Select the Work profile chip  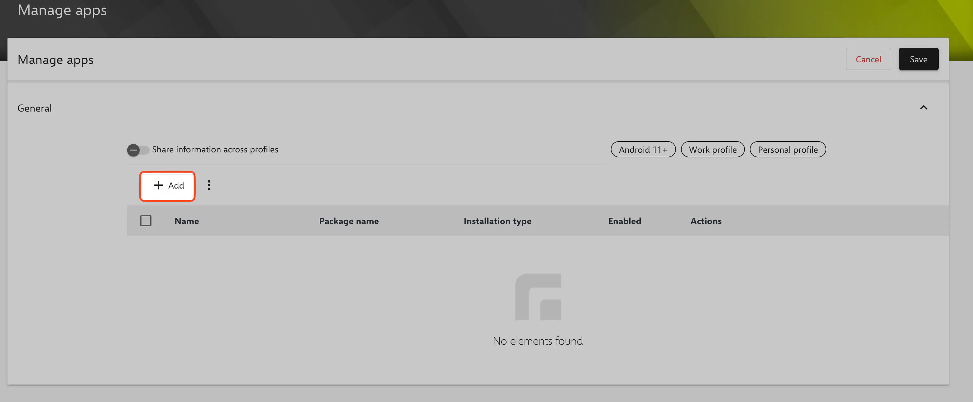pos(712,149)
